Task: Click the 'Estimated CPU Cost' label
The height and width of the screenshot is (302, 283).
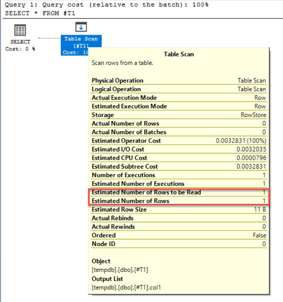Action: 119,158
